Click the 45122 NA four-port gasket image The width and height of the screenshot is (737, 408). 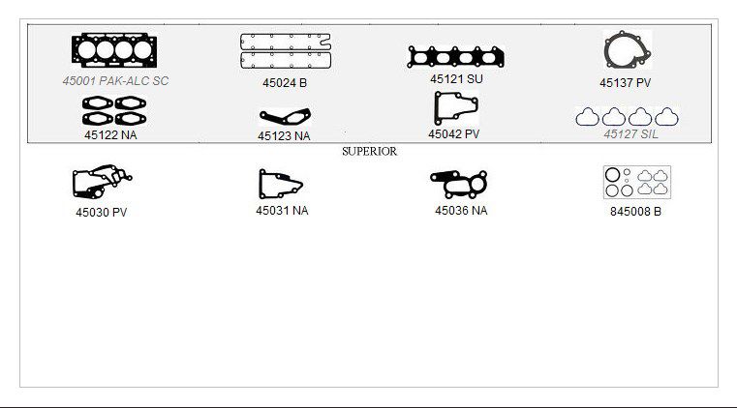114,110
